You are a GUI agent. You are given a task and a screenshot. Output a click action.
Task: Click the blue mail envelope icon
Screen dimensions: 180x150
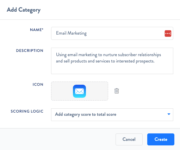(79, 91)
